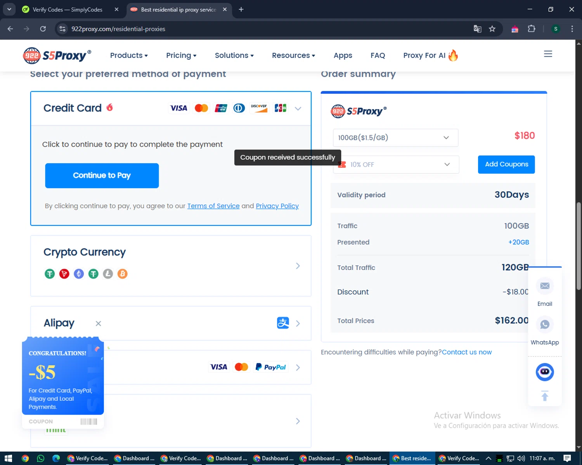The height and width of the screenshot is (465, 582).
Task: Expand the bottom payment method arrow
Action: (x=298, y=421)
